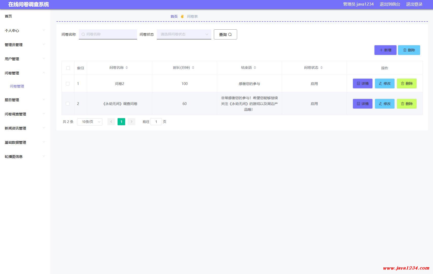The height and width of the screenshot is (274, 433).
Task: Click 修改 for 《永劫无间》调查问卷
Action: tap(385, 104)
